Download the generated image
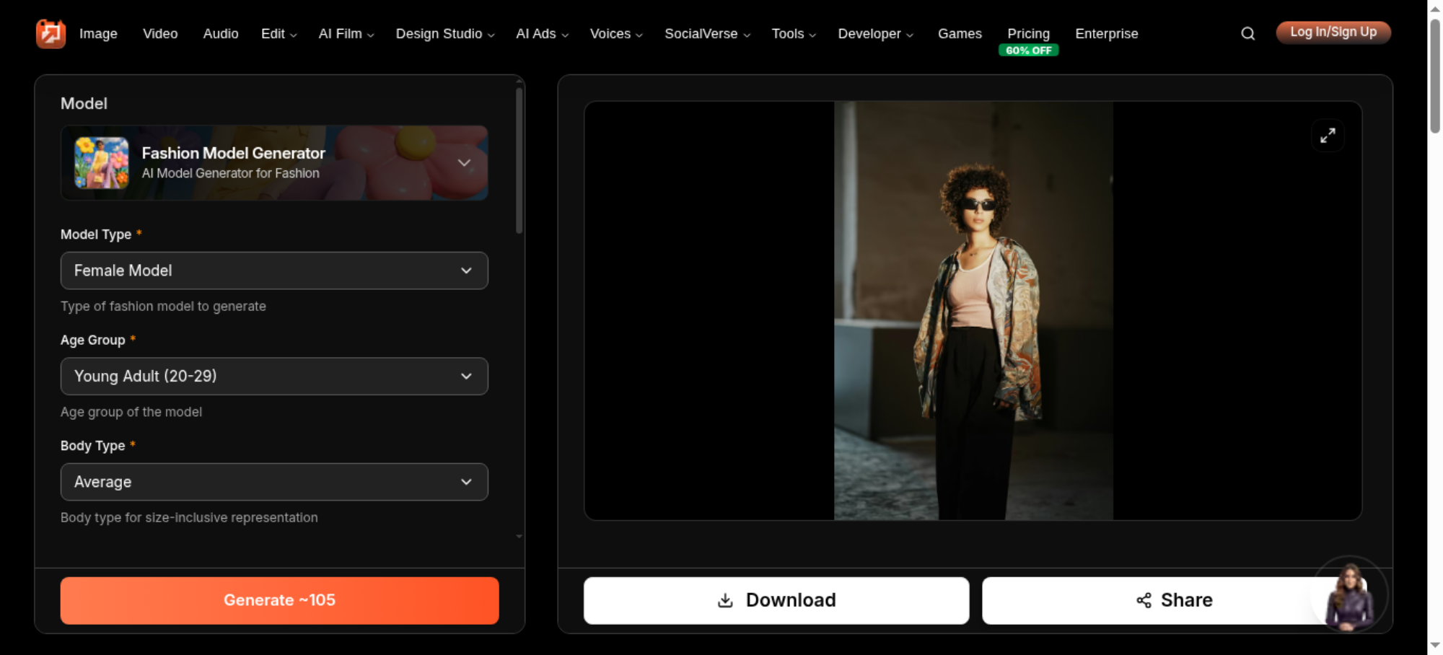1443x655 pixels. coord(776,600)
